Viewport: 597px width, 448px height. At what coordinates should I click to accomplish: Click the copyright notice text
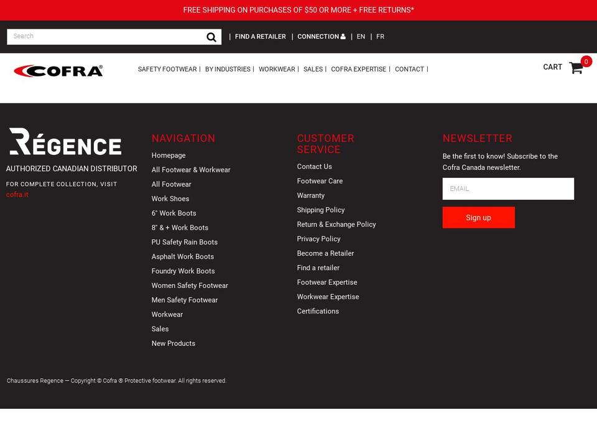coord(116,381)
